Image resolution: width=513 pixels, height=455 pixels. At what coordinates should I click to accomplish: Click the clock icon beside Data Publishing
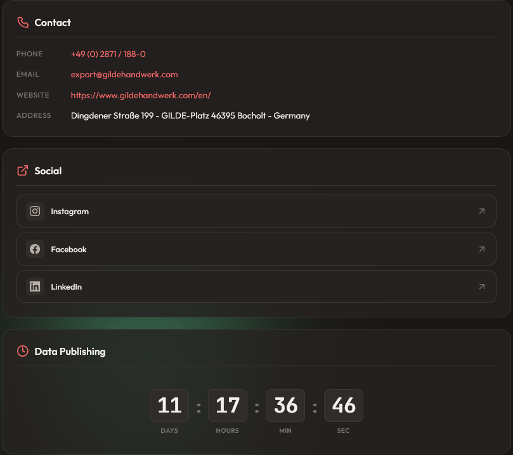coord(23,351)
